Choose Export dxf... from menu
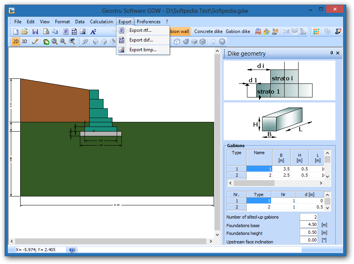This screenshot has height=264, width=354. (143, 40)
